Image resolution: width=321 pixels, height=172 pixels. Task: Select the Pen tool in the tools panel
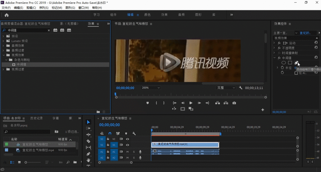[89, 154]
